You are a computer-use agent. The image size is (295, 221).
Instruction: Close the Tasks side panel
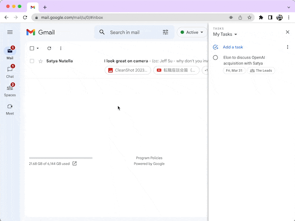tap(288, 32)
